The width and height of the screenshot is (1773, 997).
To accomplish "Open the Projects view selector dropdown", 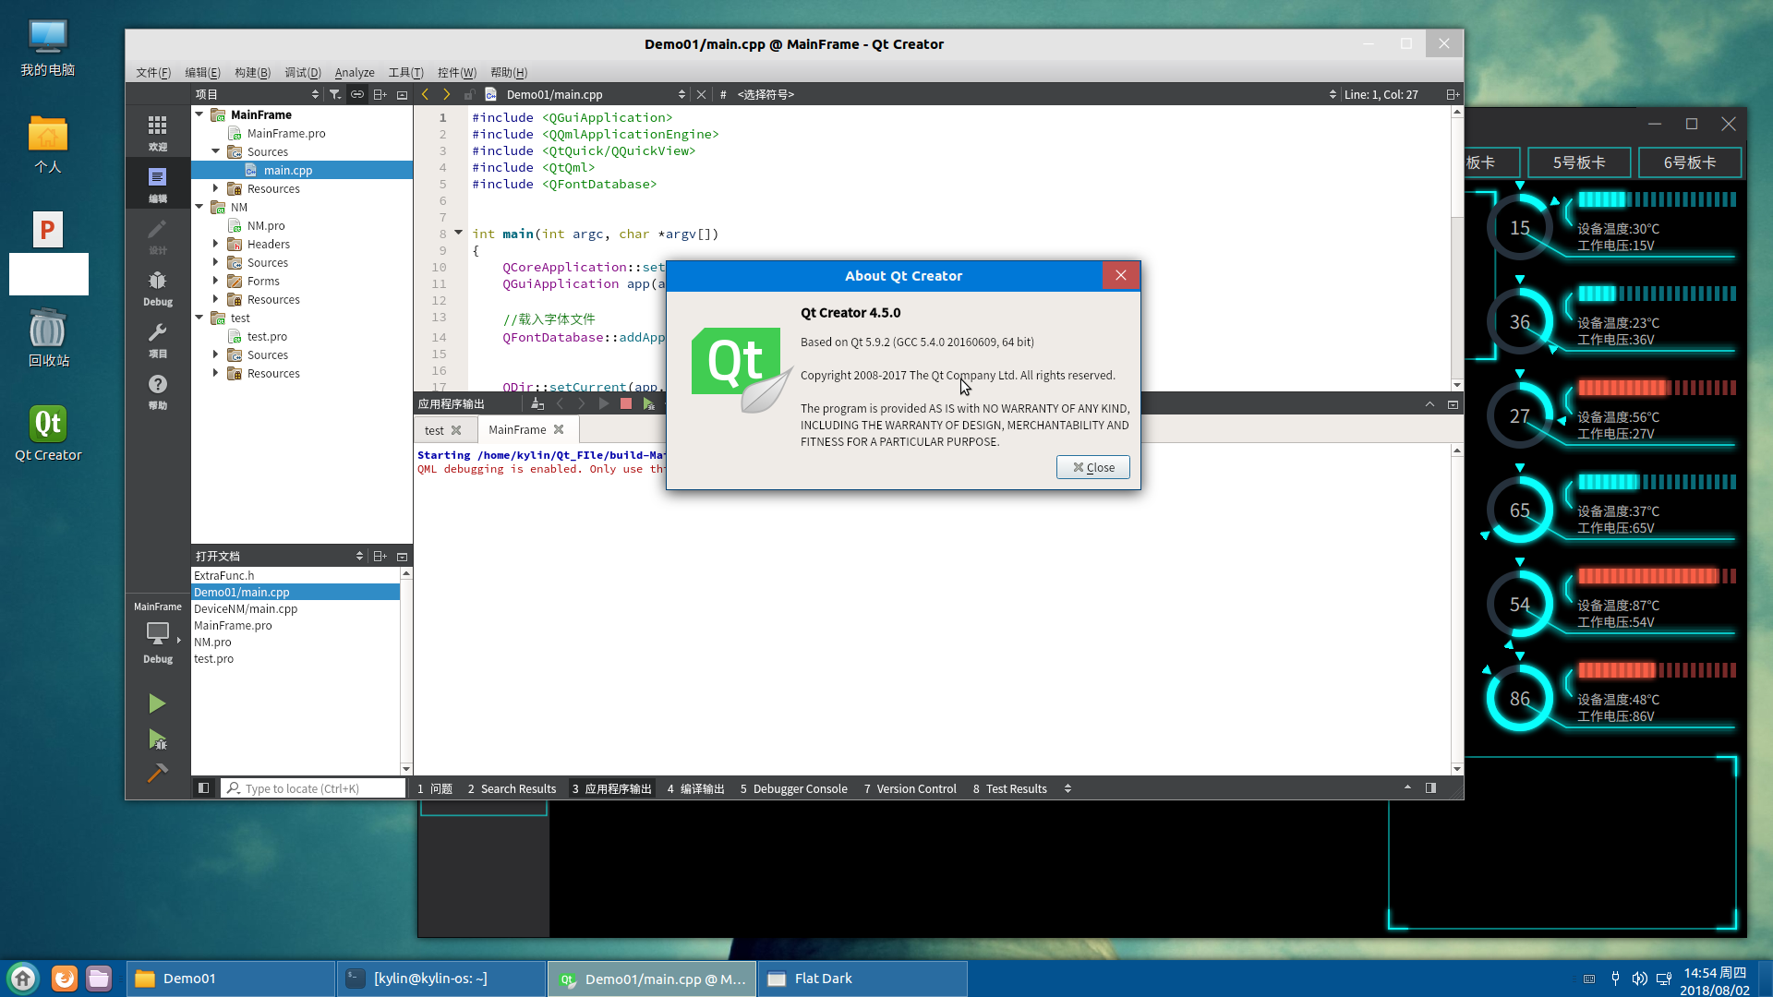I will pyautogui.click(x=257, y=94).
